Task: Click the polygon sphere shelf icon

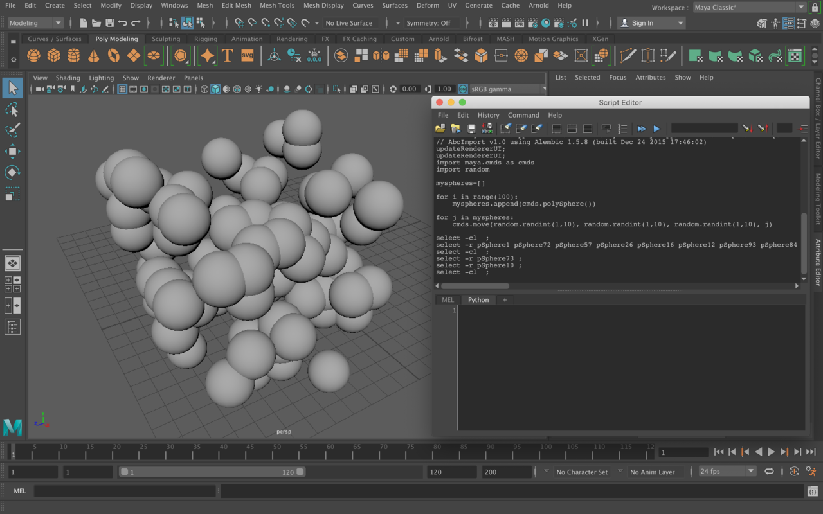Action: [x=33, y=56]
